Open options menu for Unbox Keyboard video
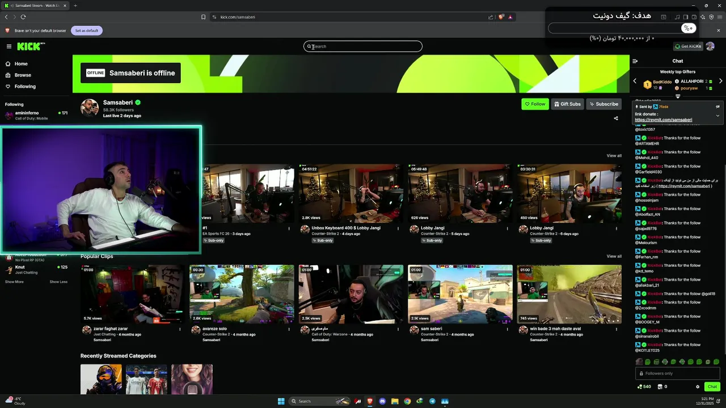Screen dimensions: 726x408 click(x=398, y=228)
